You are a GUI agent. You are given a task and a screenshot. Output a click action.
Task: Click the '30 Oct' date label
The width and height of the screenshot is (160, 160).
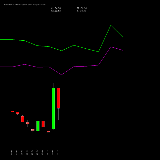[x=58, y=152]
